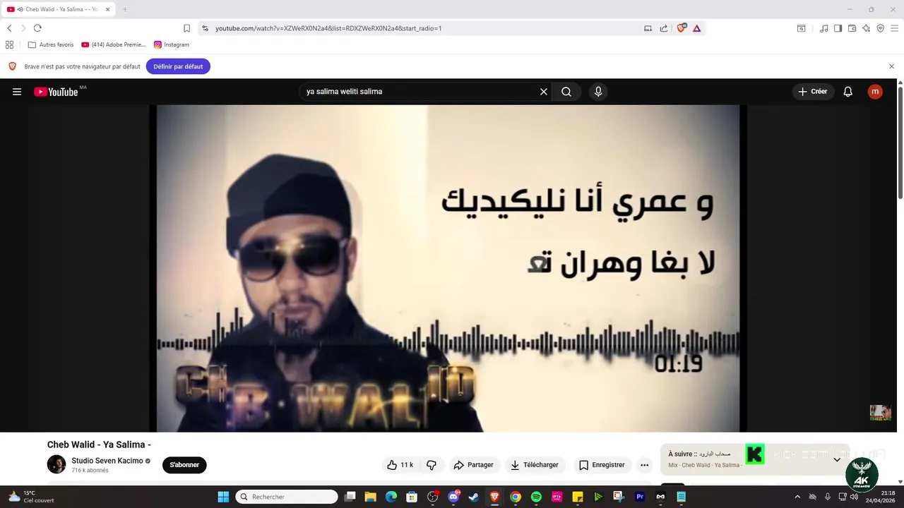The image size is (904, 508).
Task: Dislike the video with thumbs down
Action: (x=432, y=465)
